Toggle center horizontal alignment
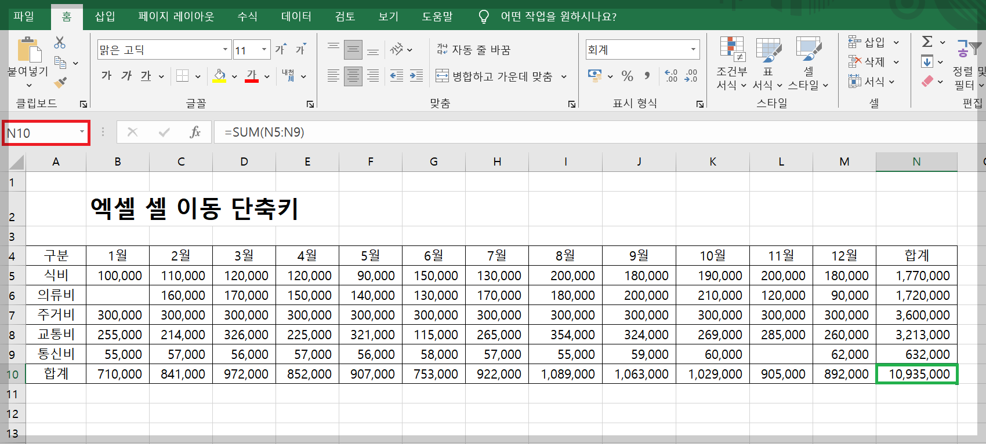 coord(353,76)
